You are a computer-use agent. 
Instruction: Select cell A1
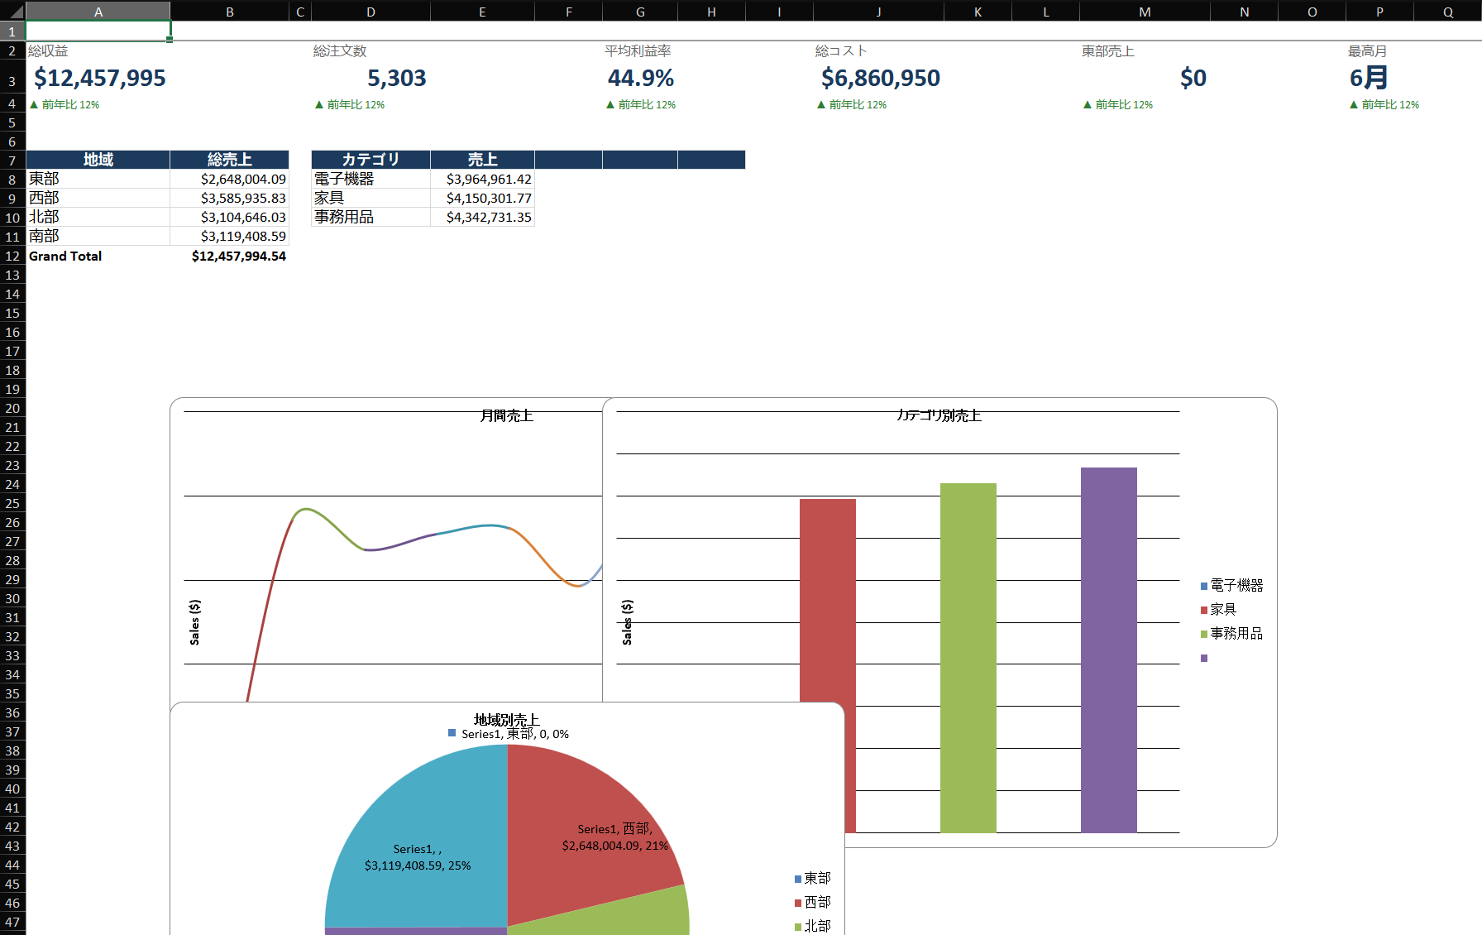click(98, 31)
